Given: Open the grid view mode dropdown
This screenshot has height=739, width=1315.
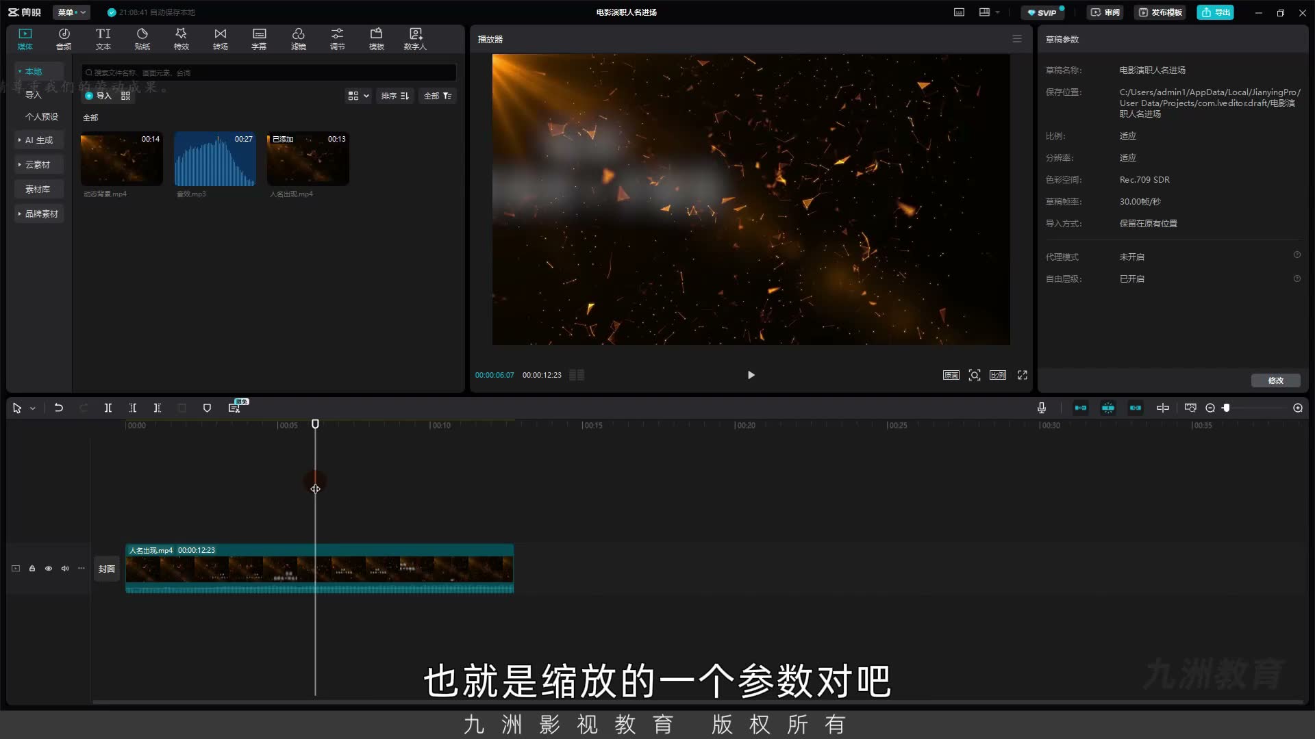Looking at the screenshot, I should click(x=358, y=96).
